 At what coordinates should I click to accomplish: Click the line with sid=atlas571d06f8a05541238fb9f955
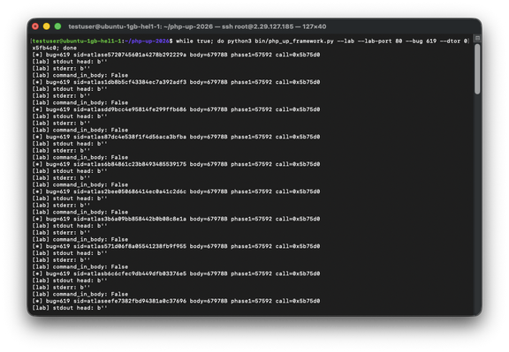tap(176, 246)
